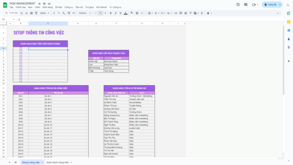Click the undo arrow in toolbar

(23, 13)
